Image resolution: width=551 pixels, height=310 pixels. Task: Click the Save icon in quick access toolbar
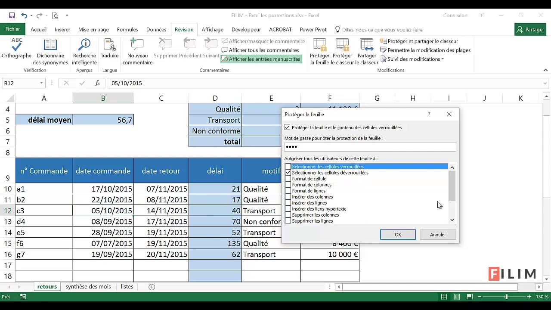coord(12,15)
